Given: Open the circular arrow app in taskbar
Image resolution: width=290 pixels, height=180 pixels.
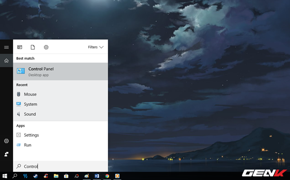Looking at the screenshot, I should pos(77,176).
